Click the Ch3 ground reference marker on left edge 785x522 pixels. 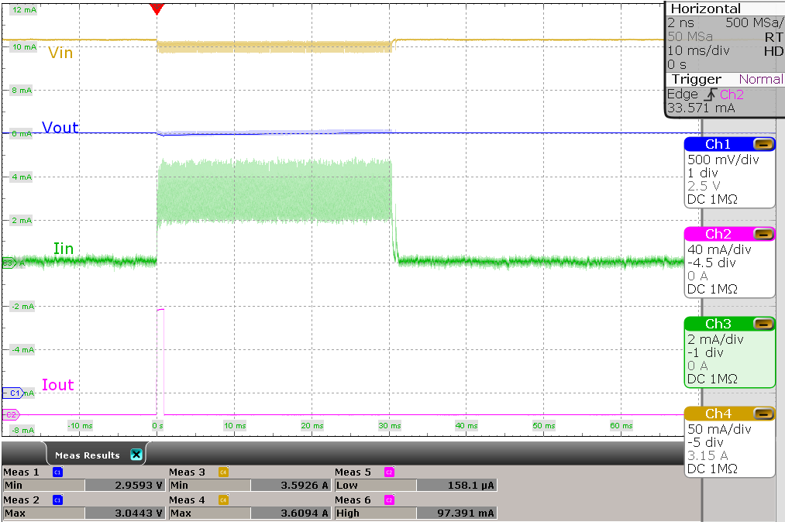pos(6,263)
